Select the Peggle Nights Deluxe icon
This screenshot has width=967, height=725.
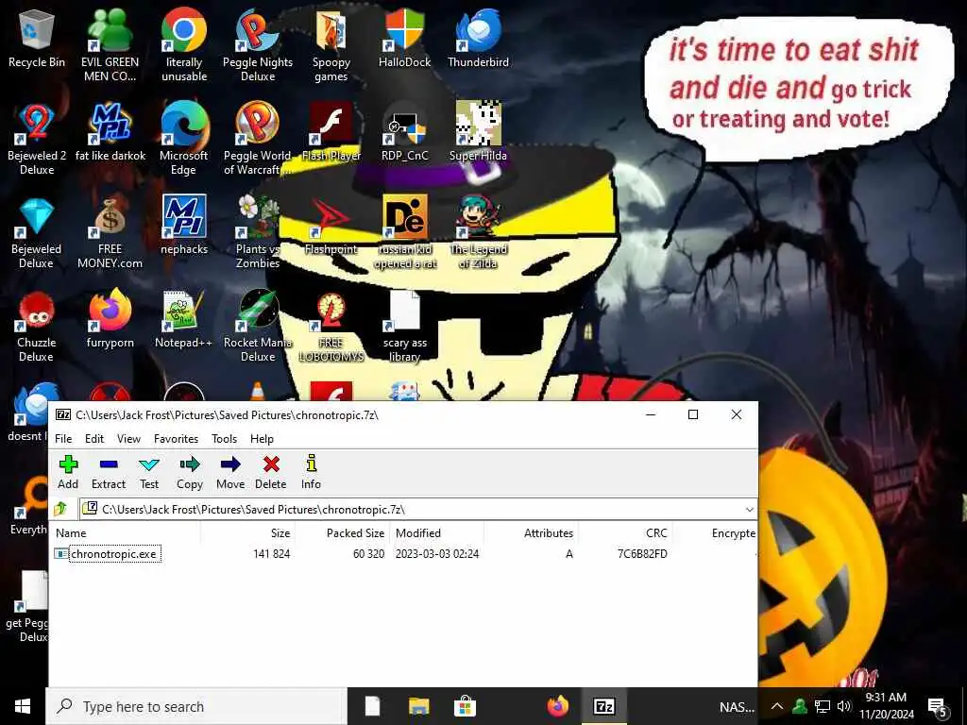pos(258,44)
